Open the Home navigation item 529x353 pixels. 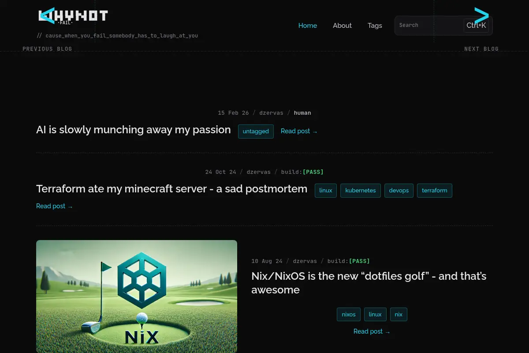click(308, 26)
